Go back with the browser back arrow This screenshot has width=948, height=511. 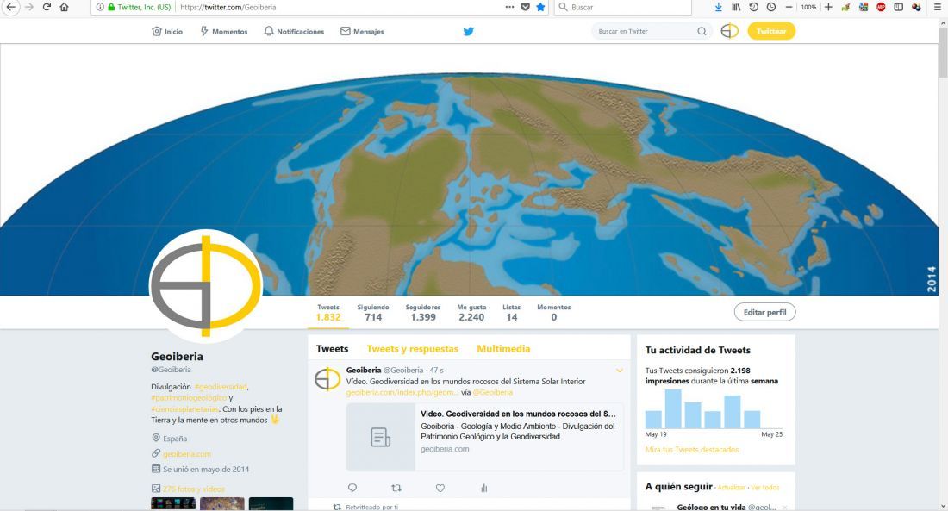pyautogui.click(x=10, y=7)
